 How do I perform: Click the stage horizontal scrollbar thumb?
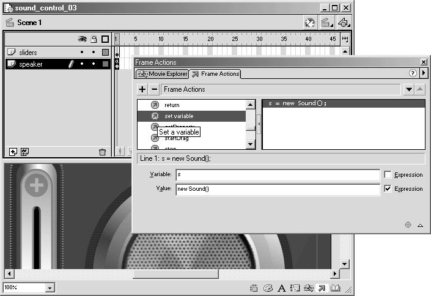176,274
